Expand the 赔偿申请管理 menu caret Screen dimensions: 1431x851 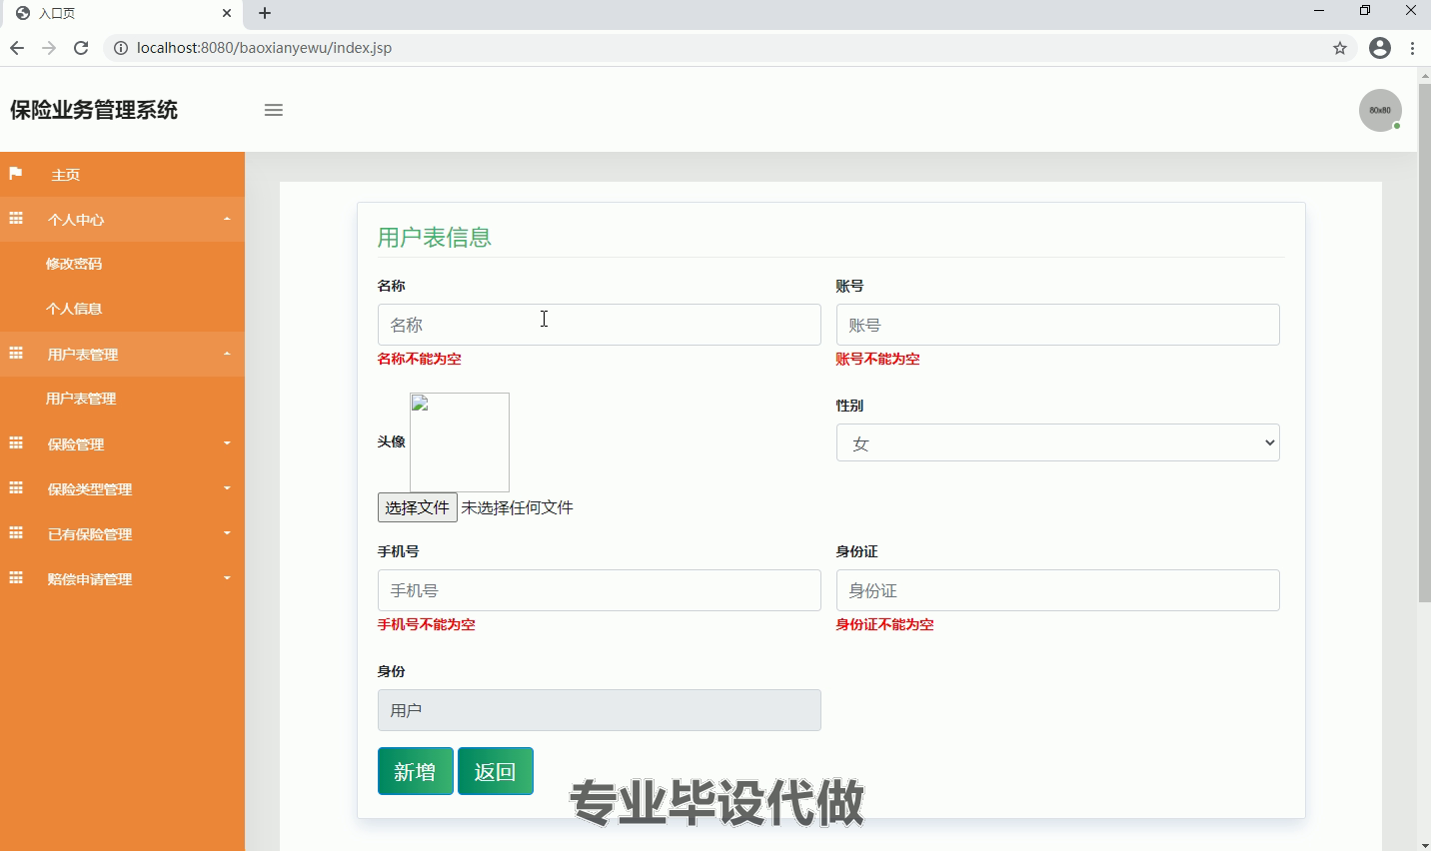click(x=227, y=578)
